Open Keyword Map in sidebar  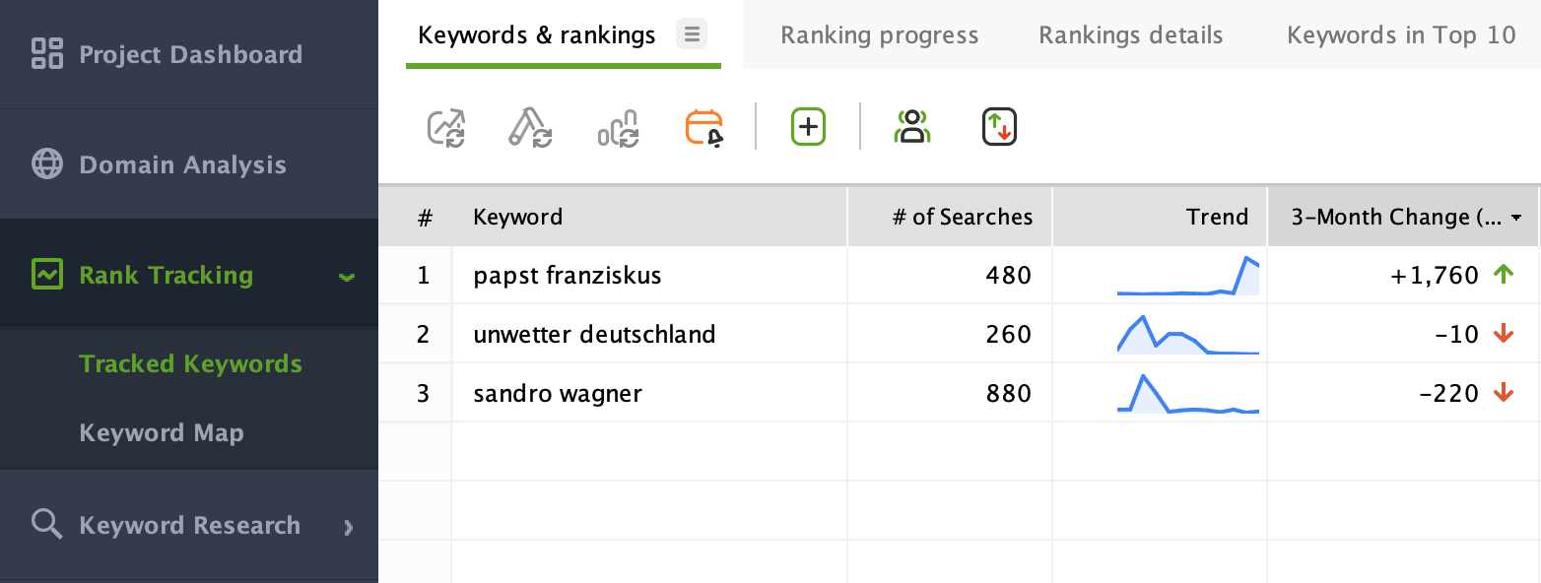pyautogui.click(x=162, y=433)
